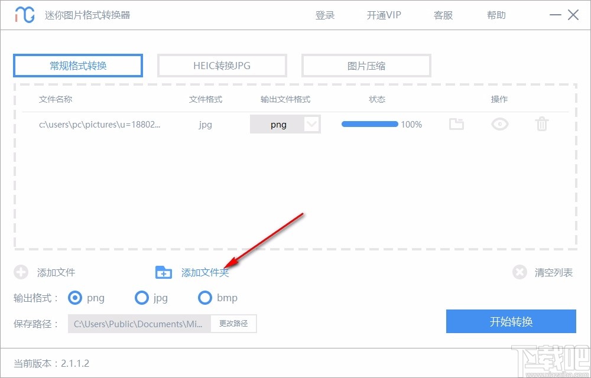This screenshot has height=378, width=591.
Task: Open the converted file's folder icon
Action: (456, 124)
